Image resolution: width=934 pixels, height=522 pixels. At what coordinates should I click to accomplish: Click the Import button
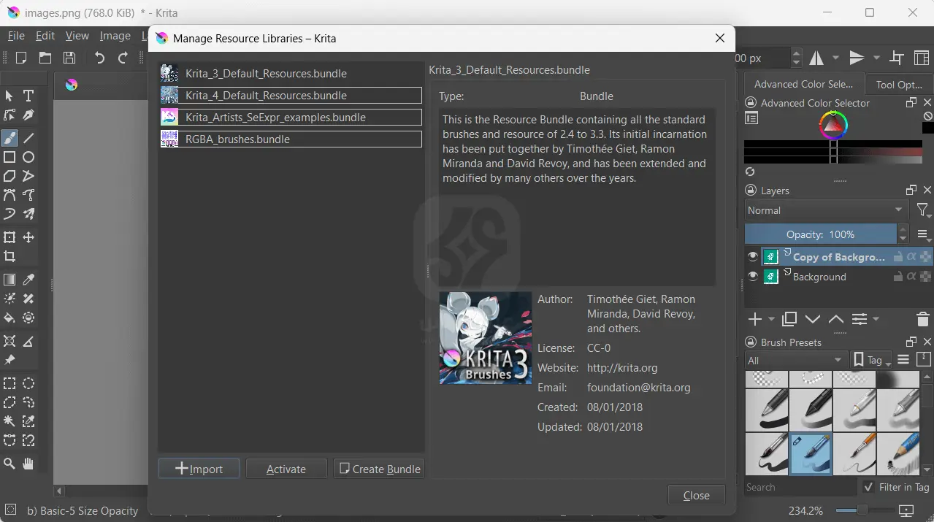click(199, 469)
